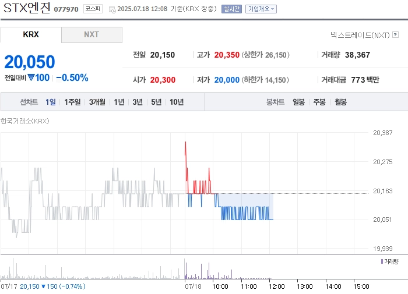Show the 주봉 candlestick chart

click(319, 102)
